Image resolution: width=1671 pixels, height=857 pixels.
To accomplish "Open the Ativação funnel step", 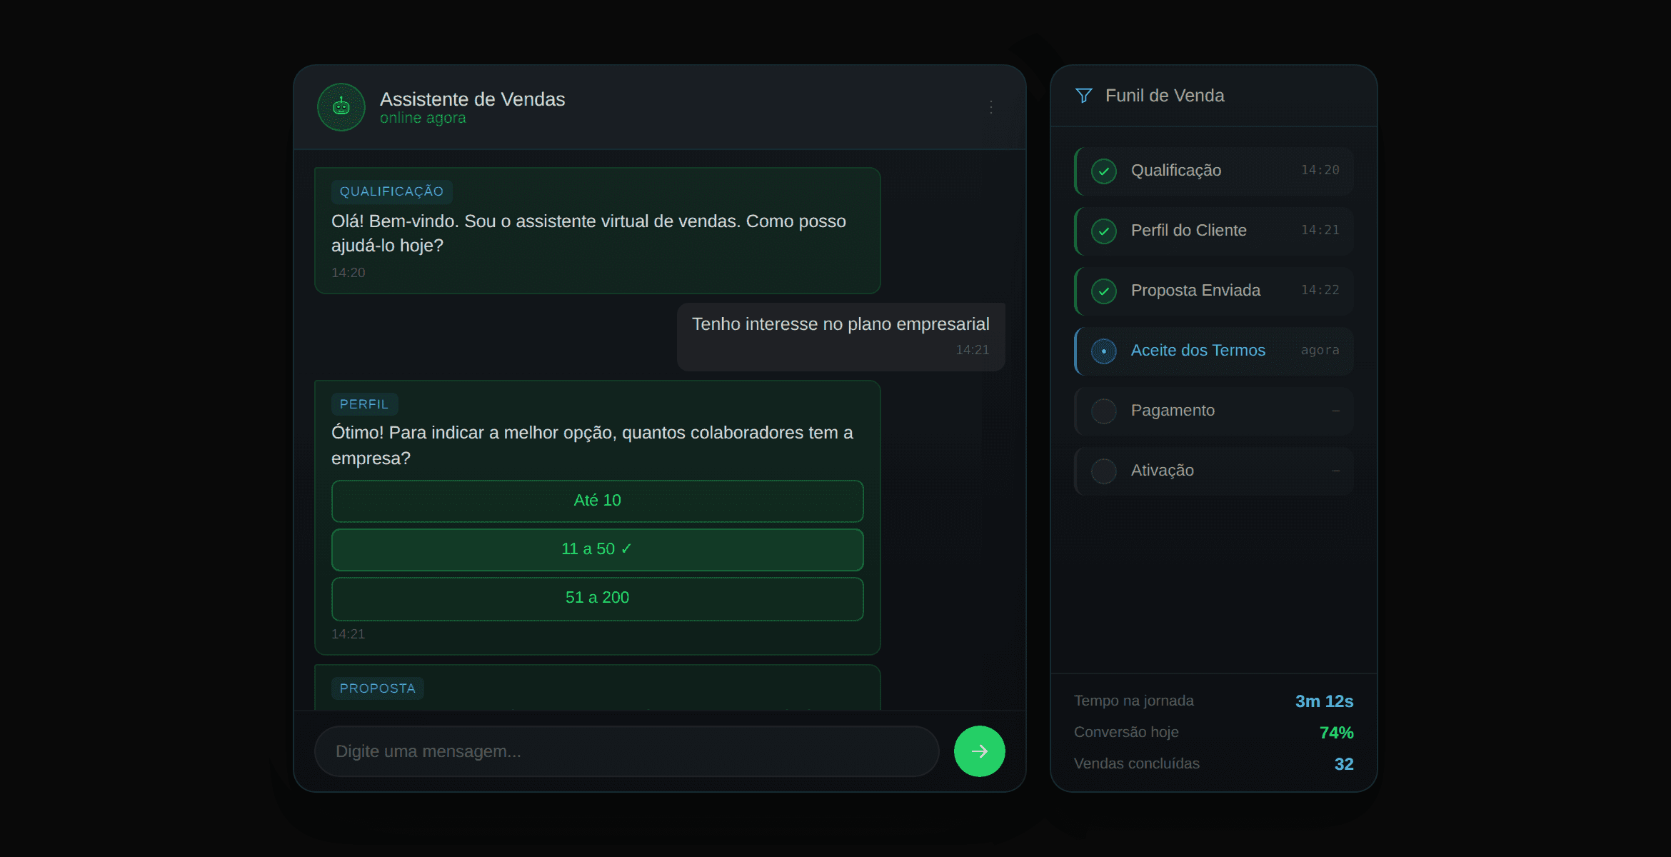I will (x=1214, y=471).
